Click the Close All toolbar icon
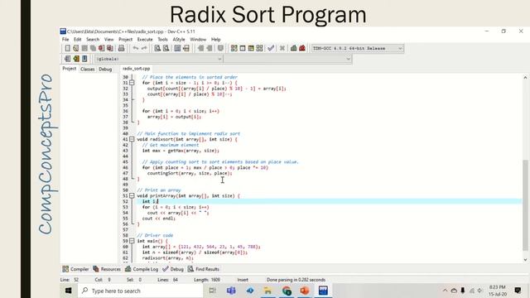The image size is (530, 298). click(110, 48)
